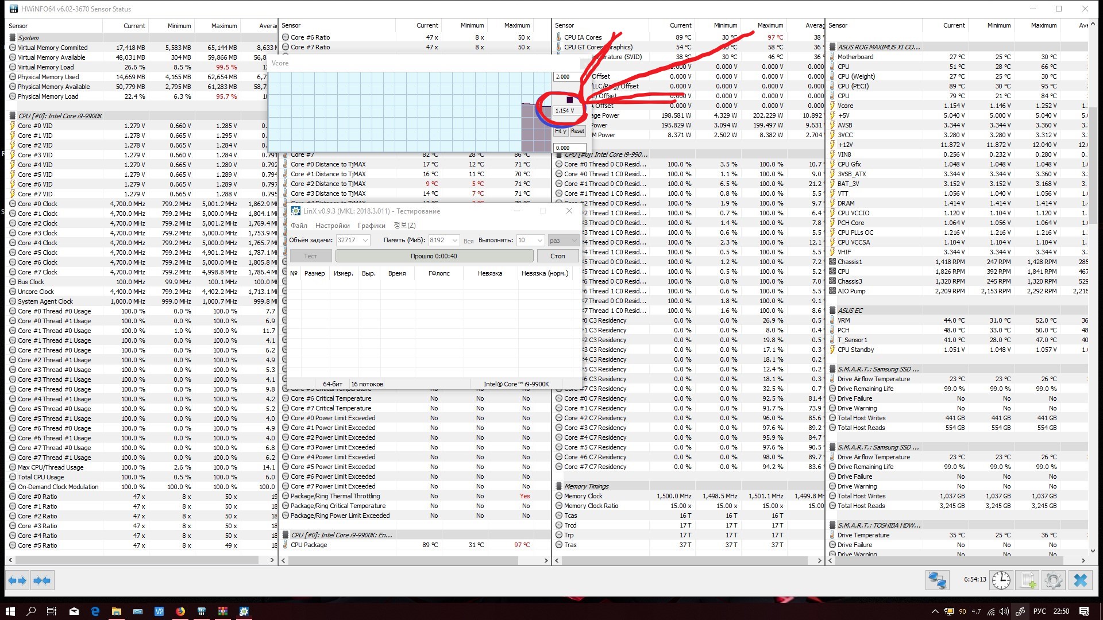
Task: Open the Графики menu in LinX
Action: point(371,226)
